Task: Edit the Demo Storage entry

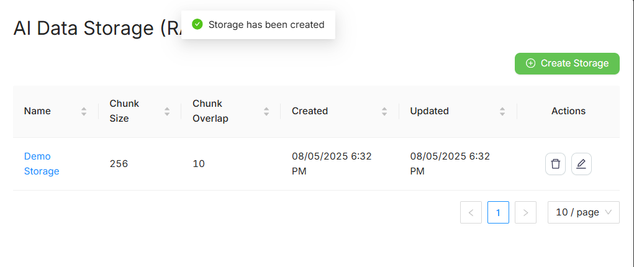Action: click(581, 164)
